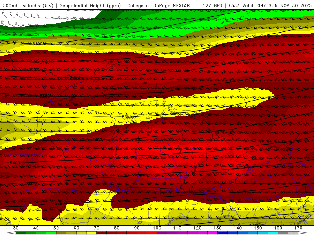The width and height of the screenshot is (314, 235).
Task: Click the '12Z GFS' model run text
Action: [212, 6]
